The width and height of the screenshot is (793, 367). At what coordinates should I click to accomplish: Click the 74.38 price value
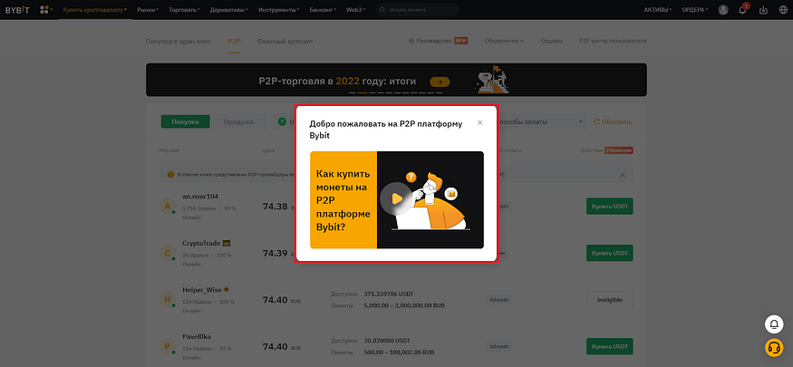point(276,207)
